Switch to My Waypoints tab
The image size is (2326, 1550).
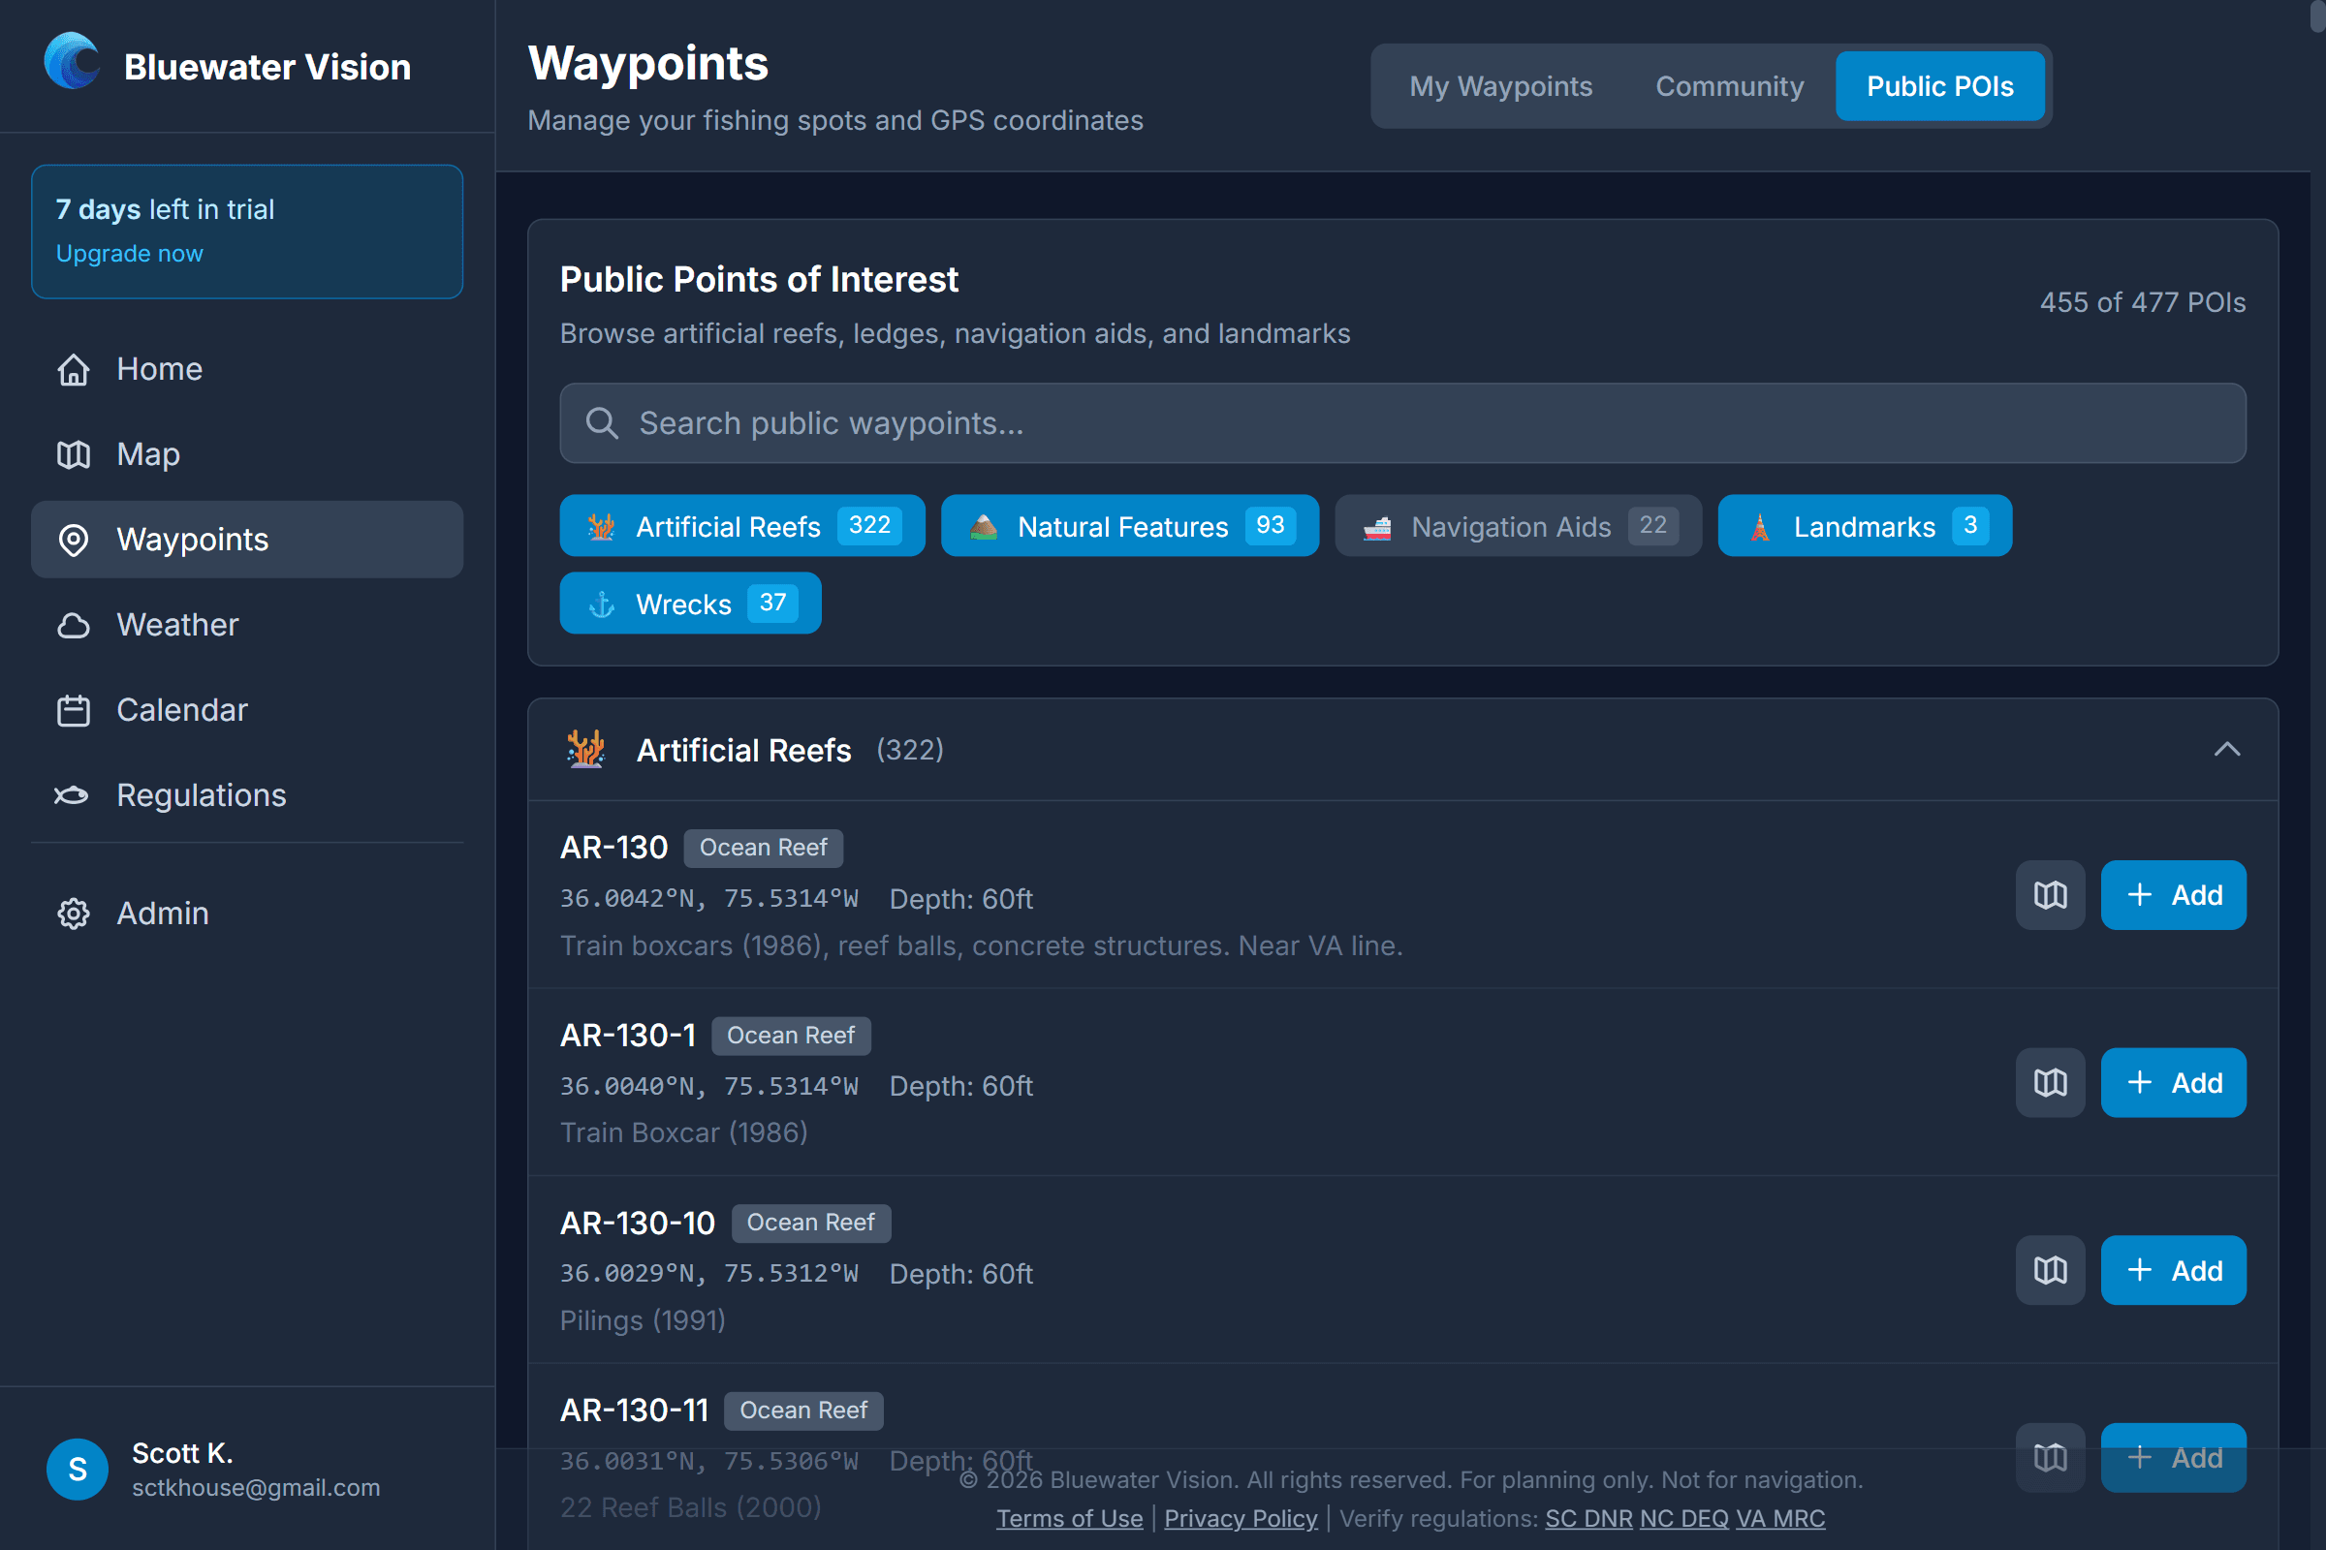tap(1500, 86)
